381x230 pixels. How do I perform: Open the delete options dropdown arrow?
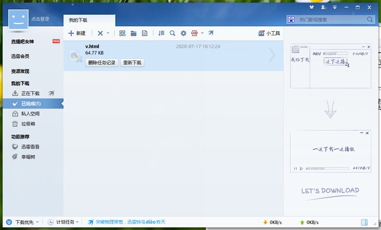[108, 33]
